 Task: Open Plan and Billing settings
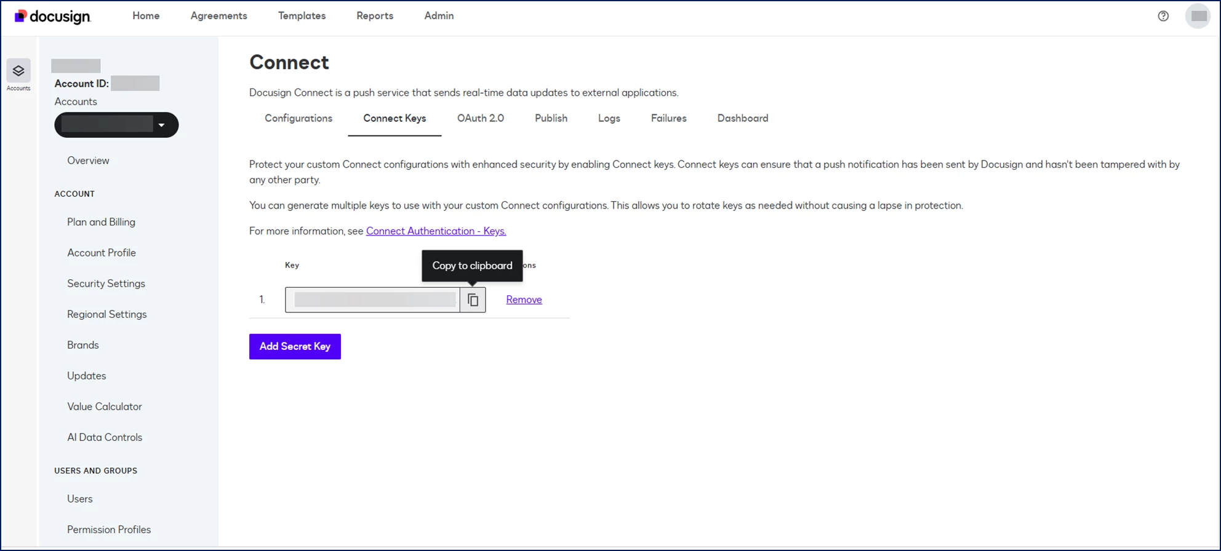(101, 222)
